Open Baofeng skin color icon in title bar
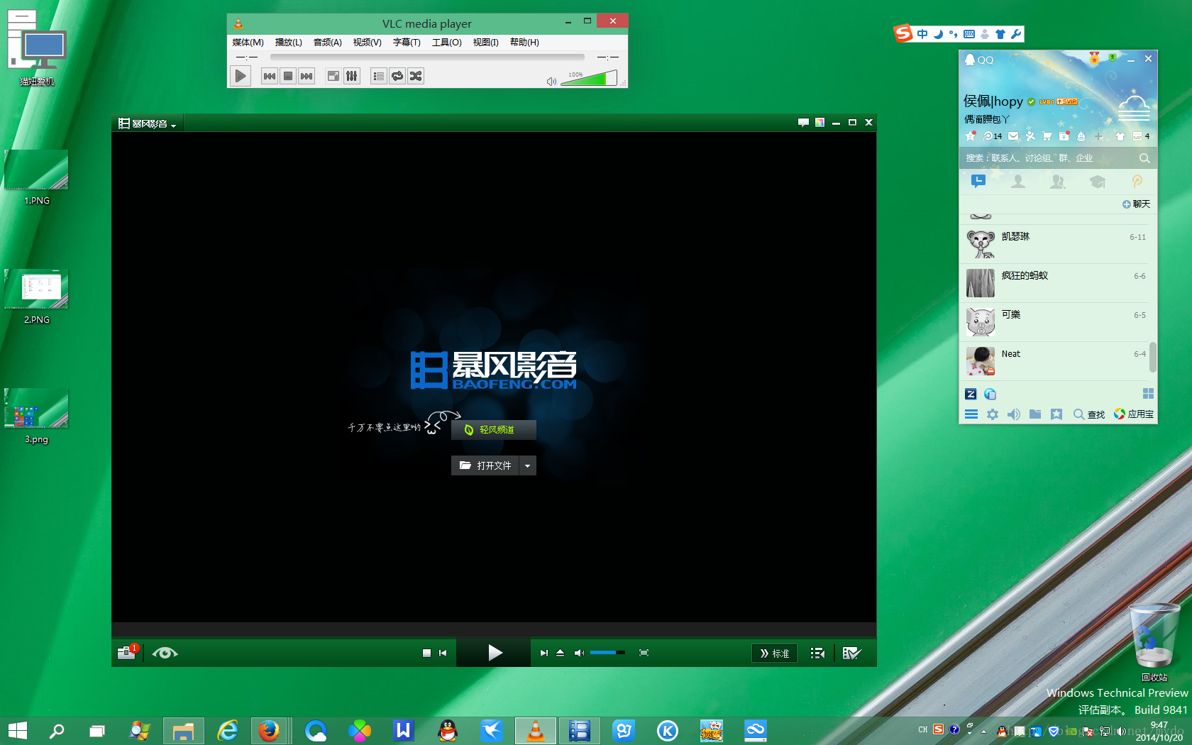1192x745 pixels. tap(819, 123)
